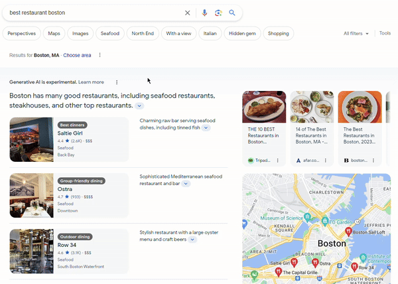Select the Hidden gem filter chip
398x284 pixels.
click(242, 33)
